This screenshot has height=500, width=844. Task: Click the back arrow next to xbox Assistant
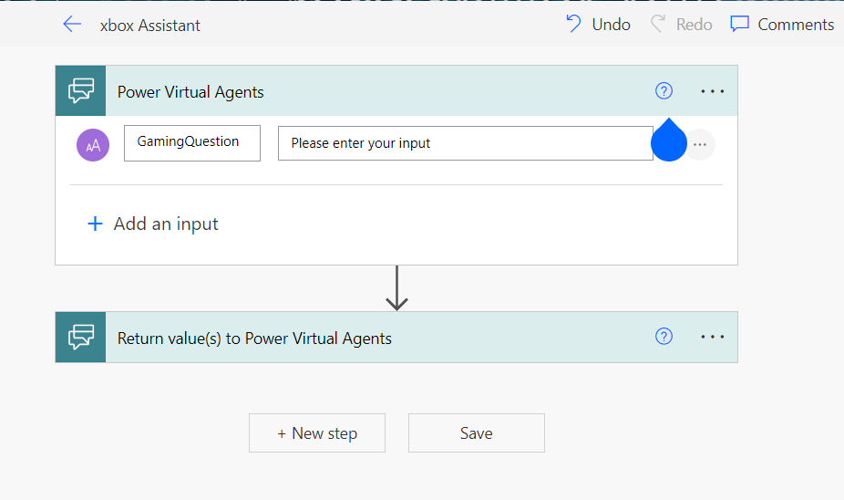click(72, 25)
